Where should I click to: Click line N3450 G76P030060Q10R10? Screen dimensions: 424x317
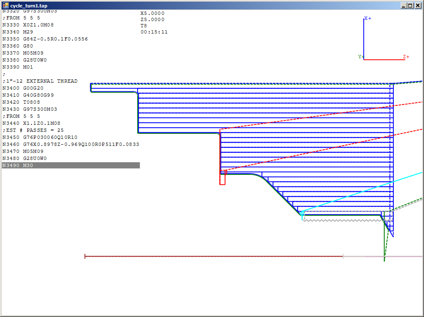coord(40,137)
